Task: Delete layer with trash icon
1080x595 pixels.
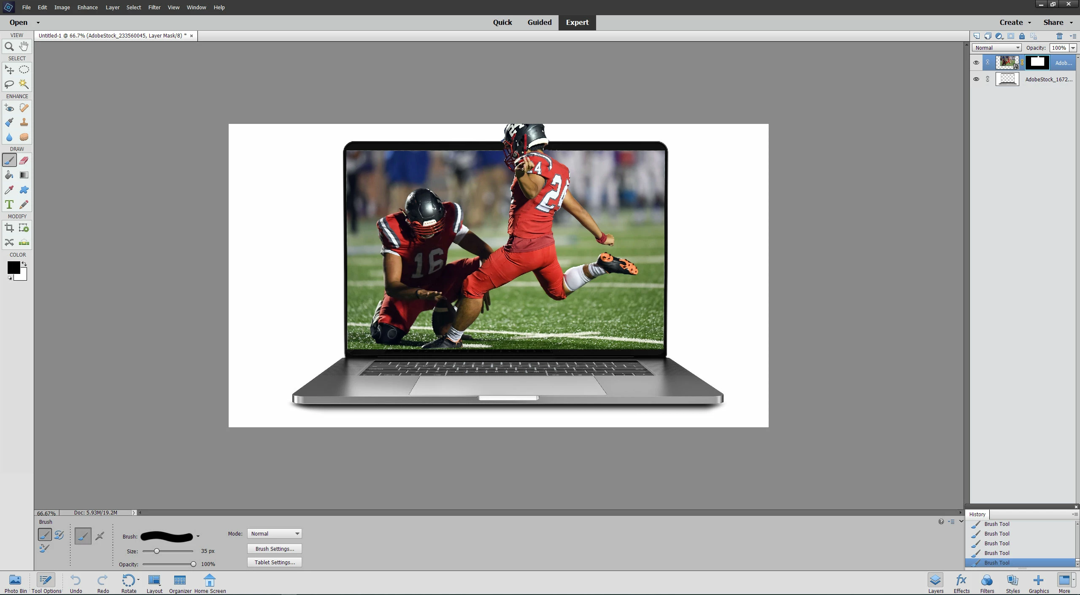Action: click(1059, 36)
